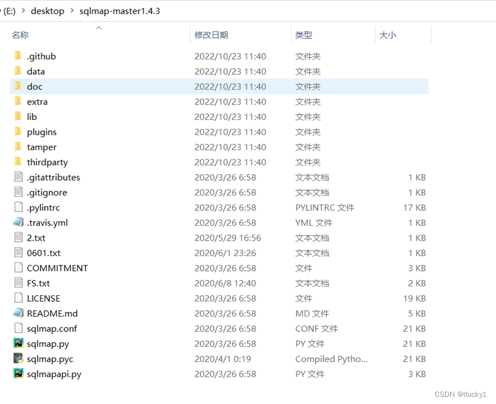Screen dimensions: 496x404
Task: Click the data folder icon
Action: click(18, 71)
